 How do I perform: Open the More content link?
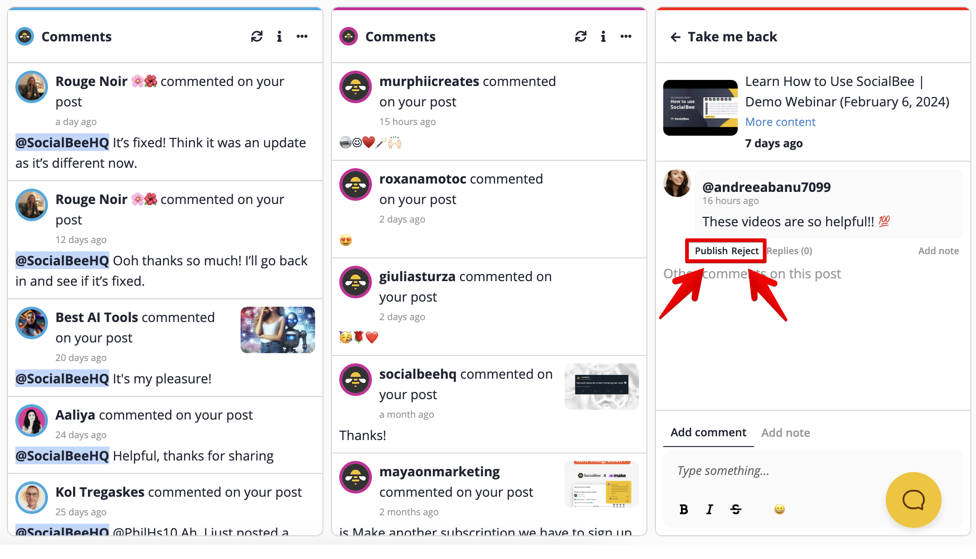coord(781,122)
